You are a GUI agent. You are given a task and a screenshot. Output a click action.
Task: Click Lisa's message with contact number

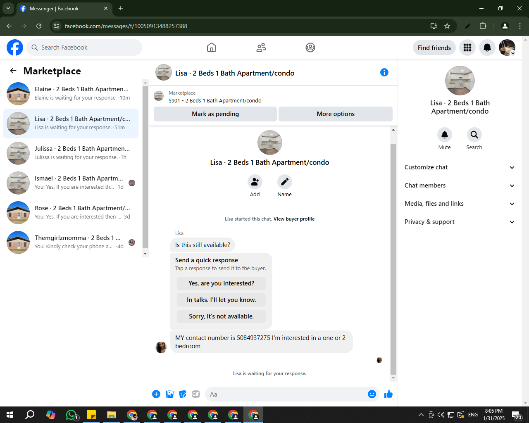tap(262, 342)
